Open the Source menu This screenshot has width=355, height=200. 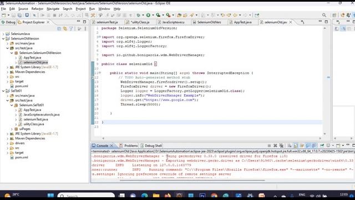pos(23,9)
